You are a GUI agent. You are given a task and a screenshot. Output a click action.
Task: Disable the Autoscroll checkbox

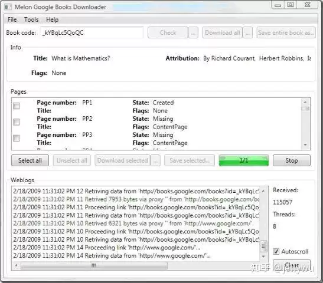point(276,251)
